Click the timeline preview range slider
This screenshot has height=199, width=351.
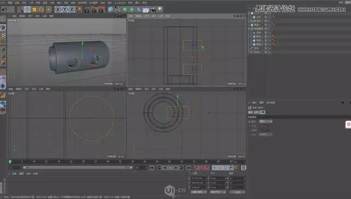click(77, 168)
